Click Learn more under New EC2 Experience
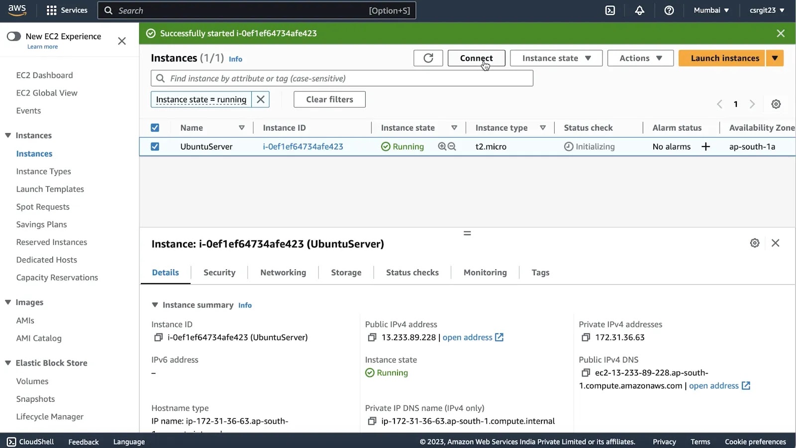This screenshot has height=448, width=796. 42,47
